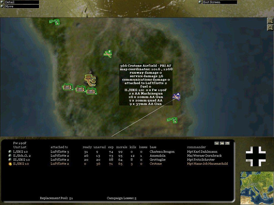Select the radio bullet for I./SKG 10
Image resolution: width=274 pixels, height=205 pixels.
coord(10,152)
